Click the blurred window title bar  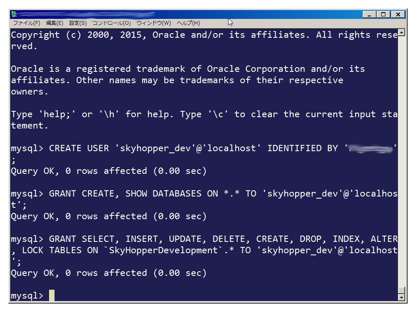(x=186, y=14)
